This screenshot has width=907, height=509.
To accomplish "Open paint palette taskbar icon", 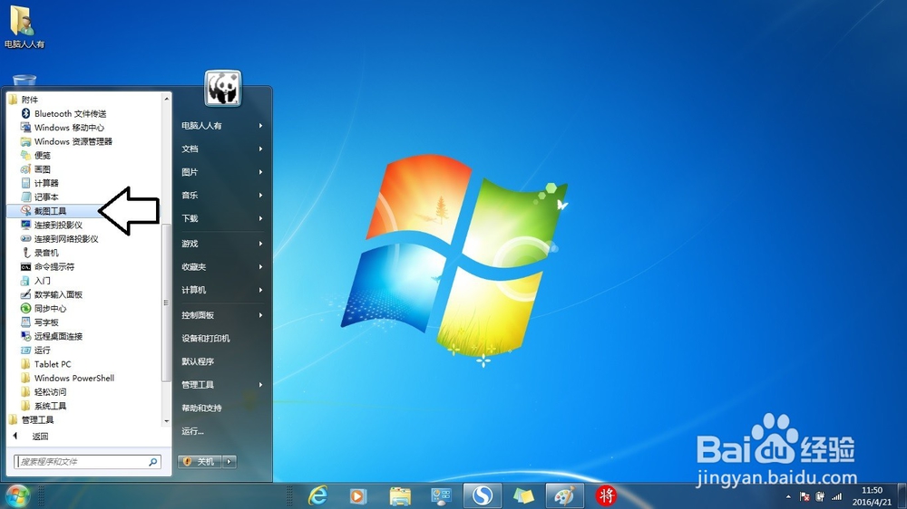I will 564,495.
